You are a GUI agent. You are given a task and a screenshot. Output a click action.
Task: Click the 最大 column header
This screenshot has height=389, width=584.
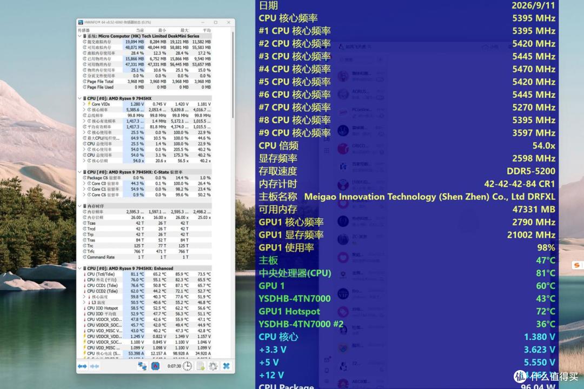(x=184, y=30)
